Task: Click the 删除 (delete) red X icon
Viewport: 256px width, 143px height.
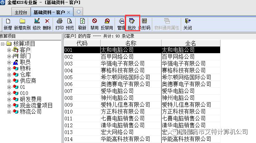Action: click(x=47, y=21)
